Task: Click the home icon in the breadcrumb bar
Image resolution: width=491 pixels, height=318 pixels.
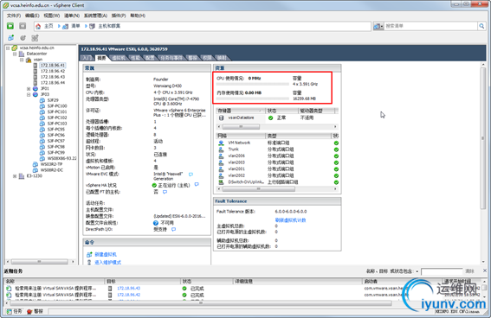Action: (38, 26)
